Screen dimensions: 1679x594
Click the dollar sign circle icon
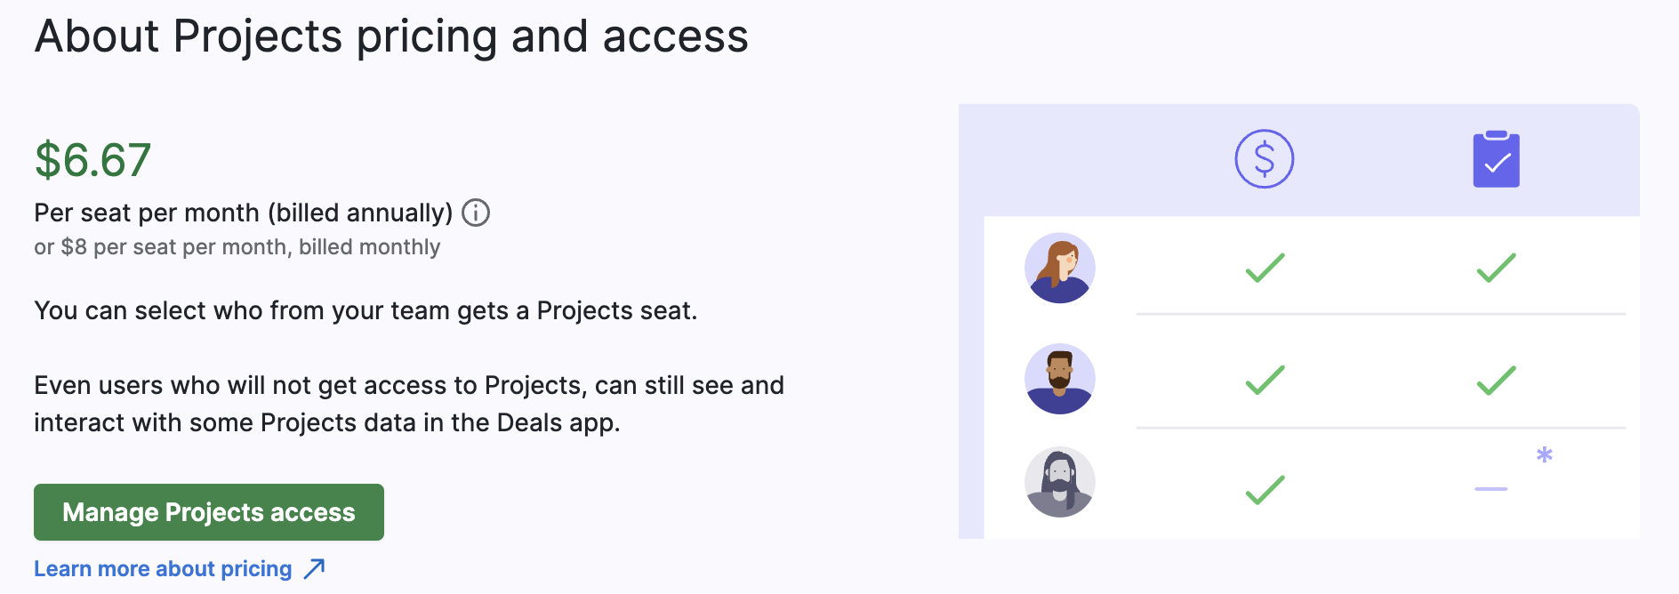click(x=1264, y=159)
